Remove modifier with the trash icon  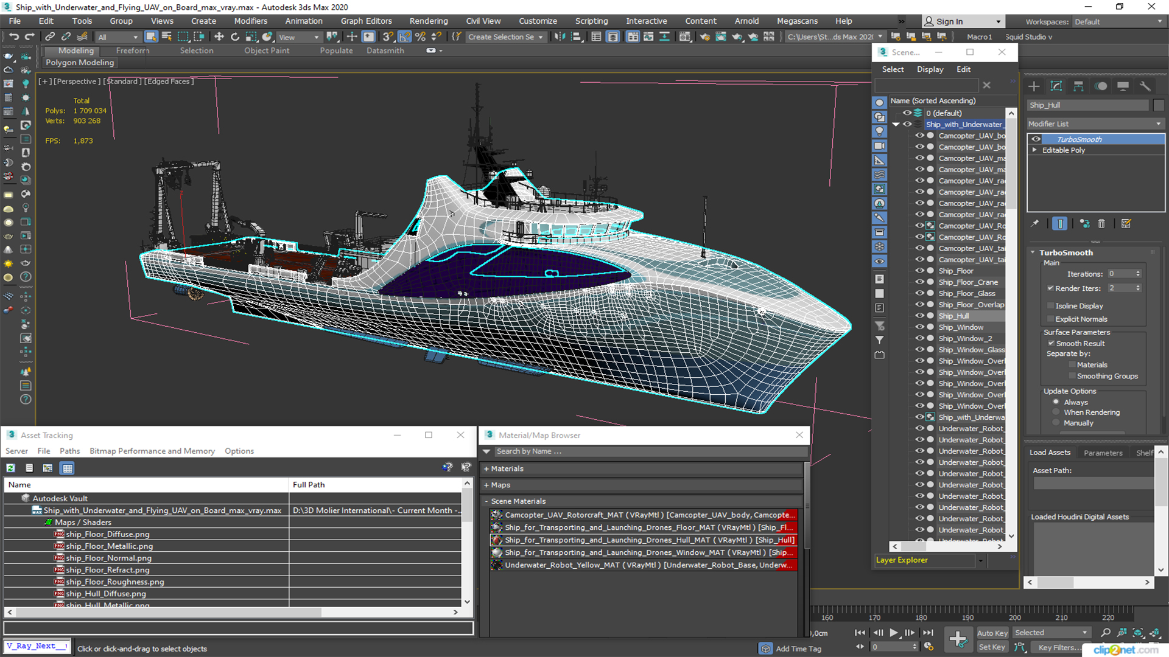coord(1101,224)
